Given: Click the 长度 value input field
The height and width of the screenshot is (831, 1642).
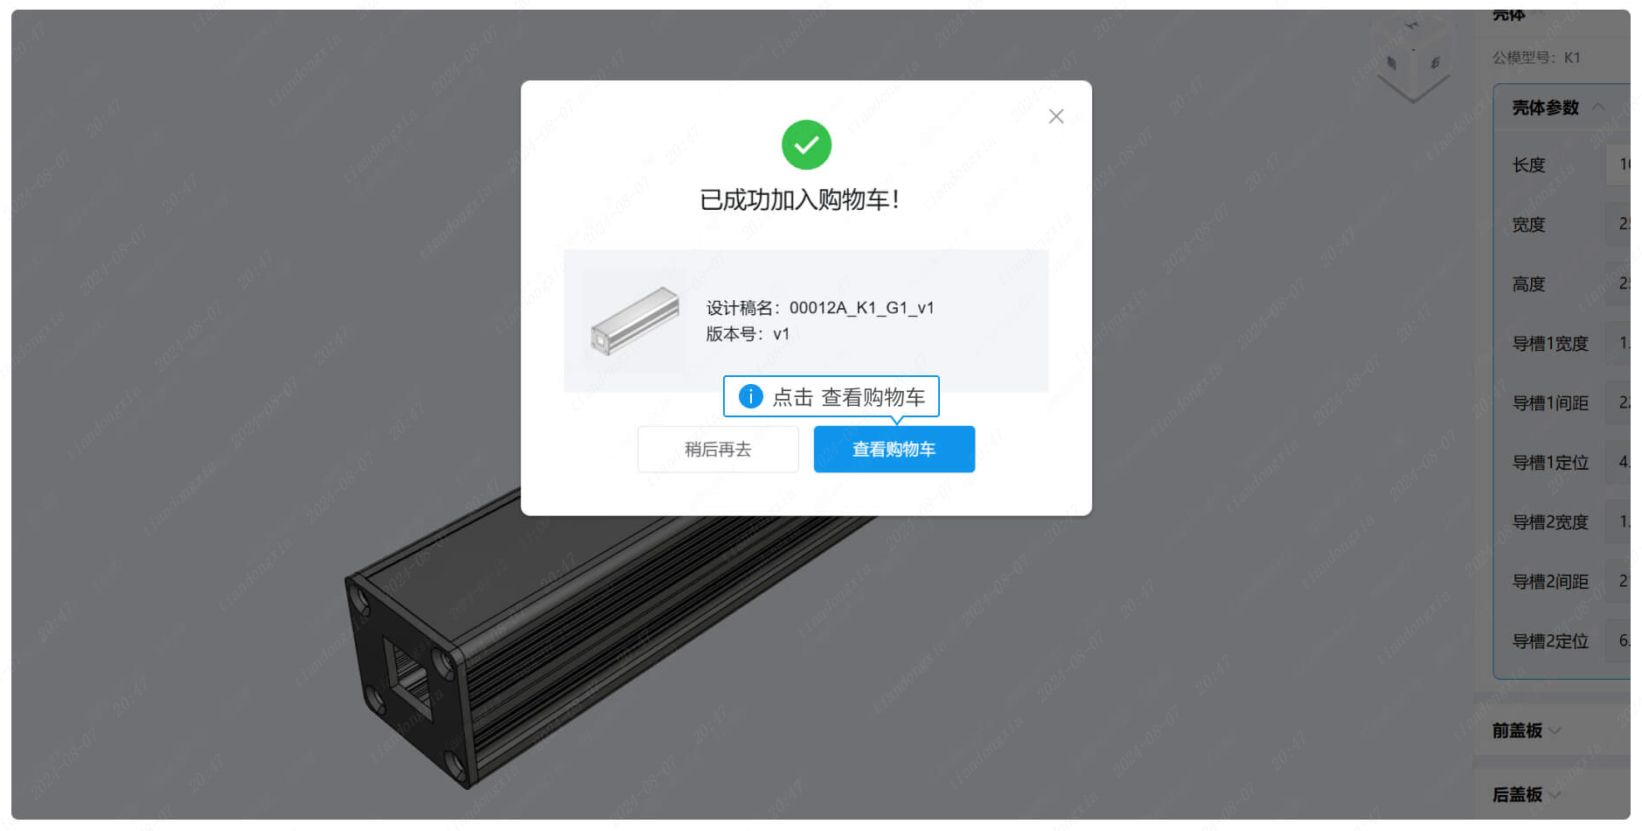Looking at the screenshot, I should point(1618,164).
